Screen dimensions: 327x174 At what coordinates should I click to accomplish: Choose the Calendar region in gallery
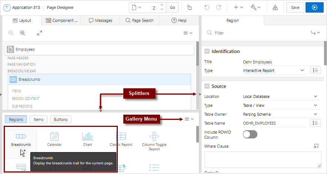tap(54, 139)
